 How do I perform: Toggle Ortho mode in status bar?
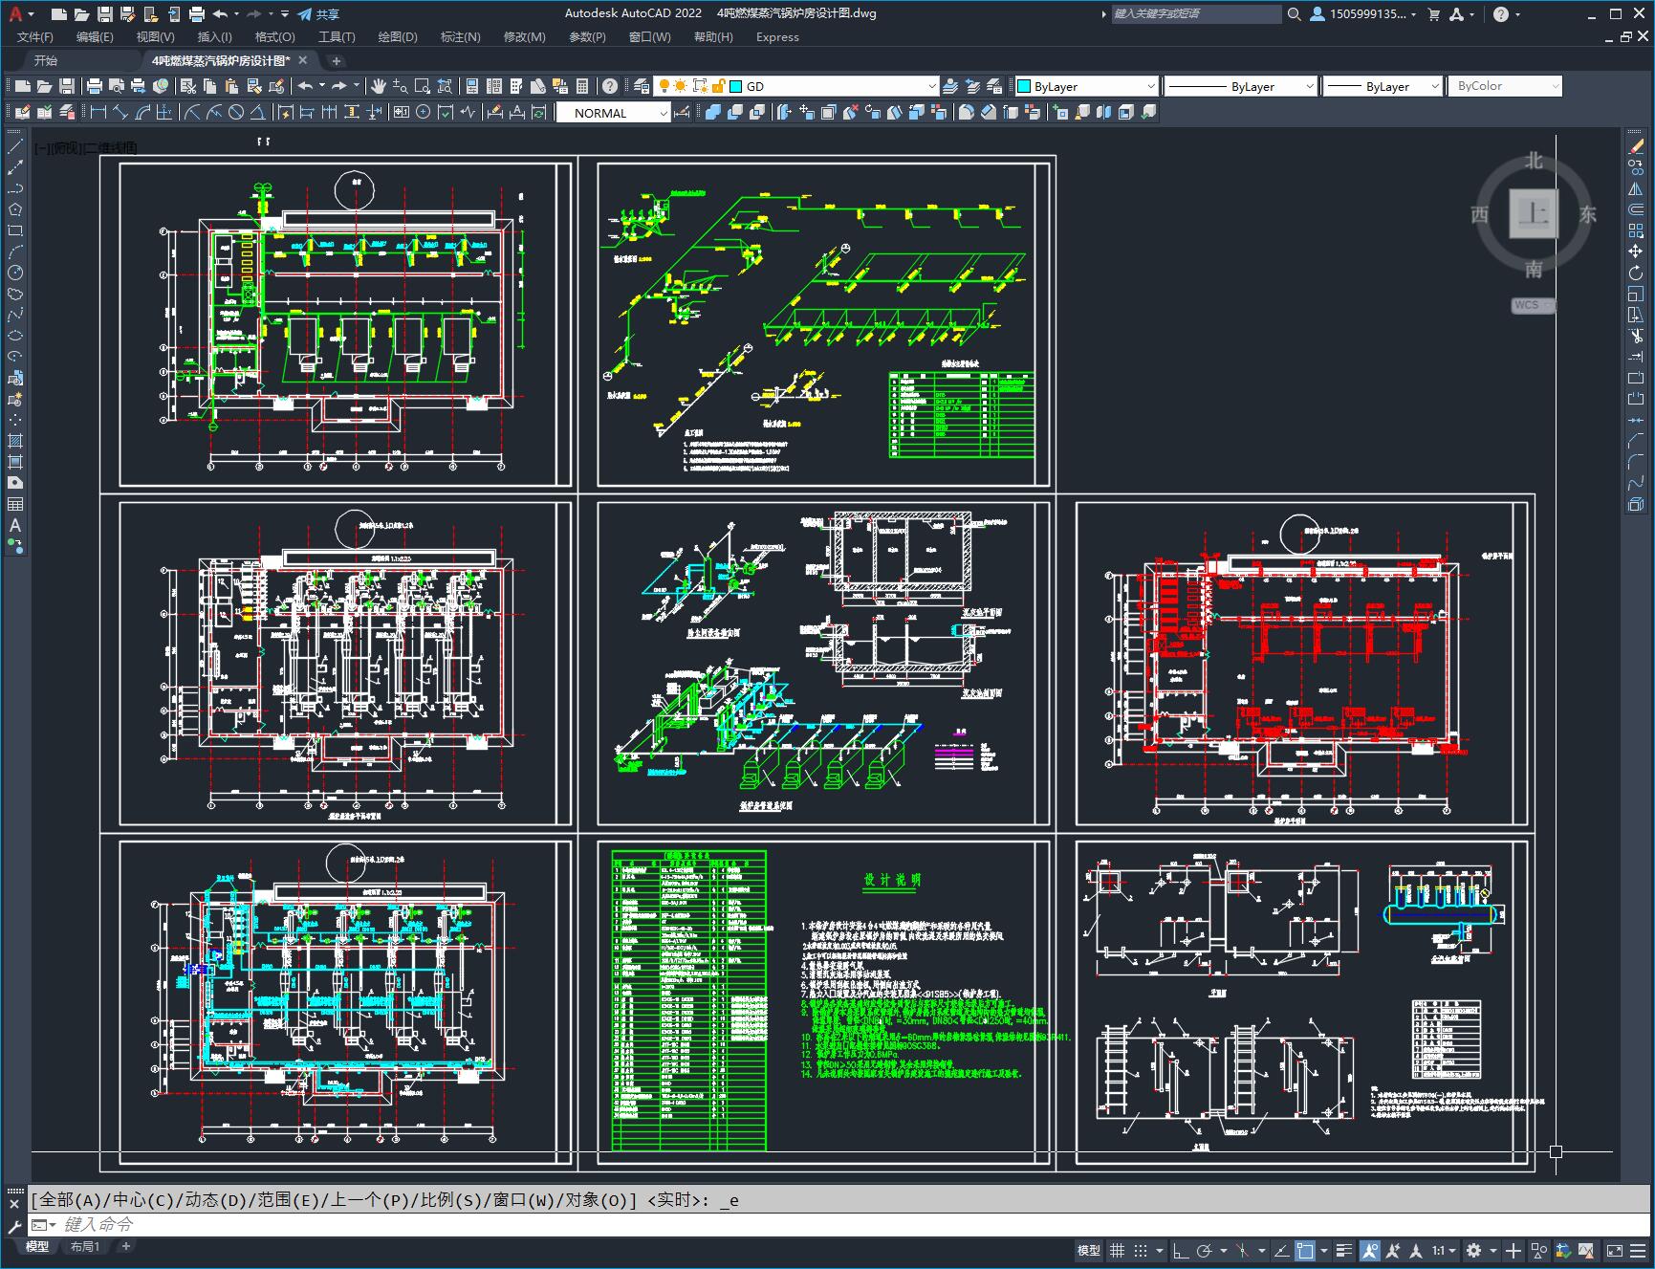[x=1180, y=1250]
